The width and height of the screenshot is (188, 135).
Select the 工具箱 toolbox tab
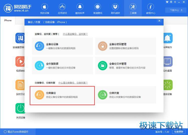(133, 9)
